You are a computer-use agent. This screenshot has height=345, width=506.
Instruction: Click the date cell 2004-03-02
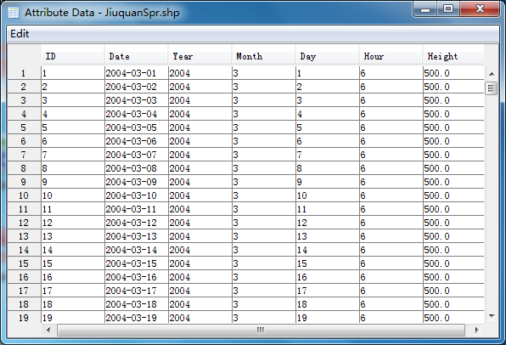pyautogui.click(x=137, y=87)
